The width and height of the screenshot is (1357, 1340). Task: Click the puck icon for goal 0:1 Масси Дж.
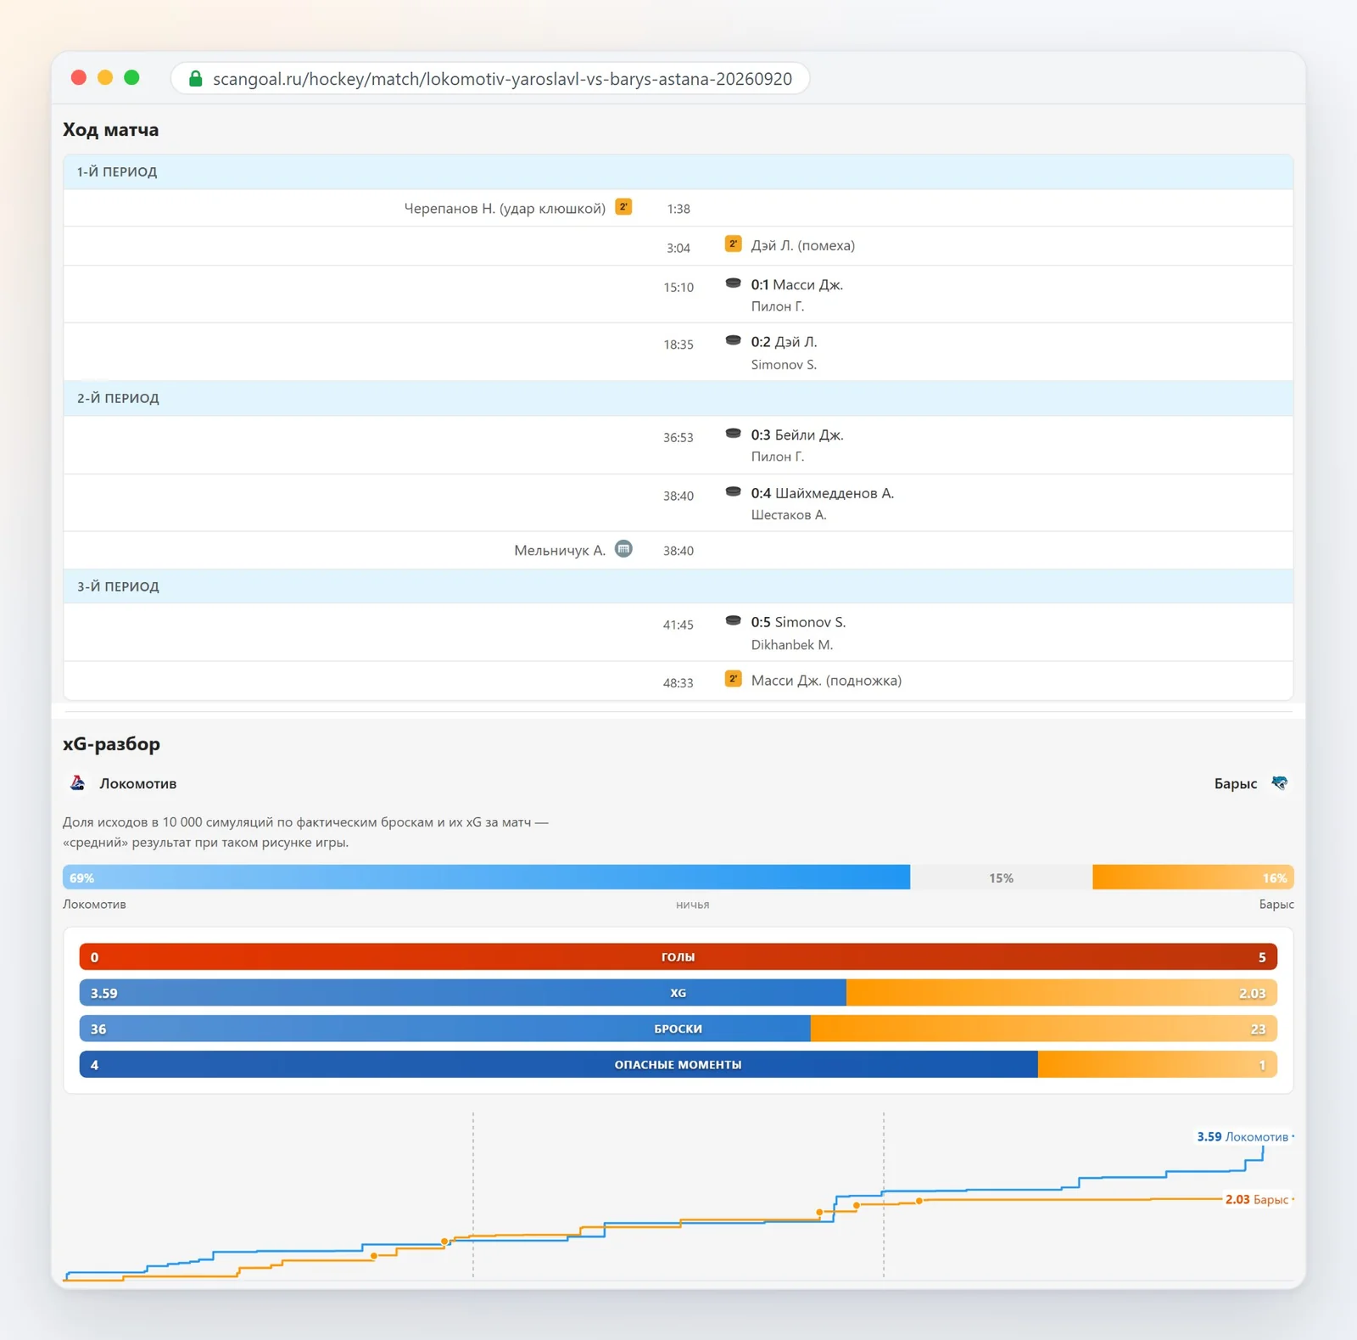pyautogui.click(x=734, y=283)
